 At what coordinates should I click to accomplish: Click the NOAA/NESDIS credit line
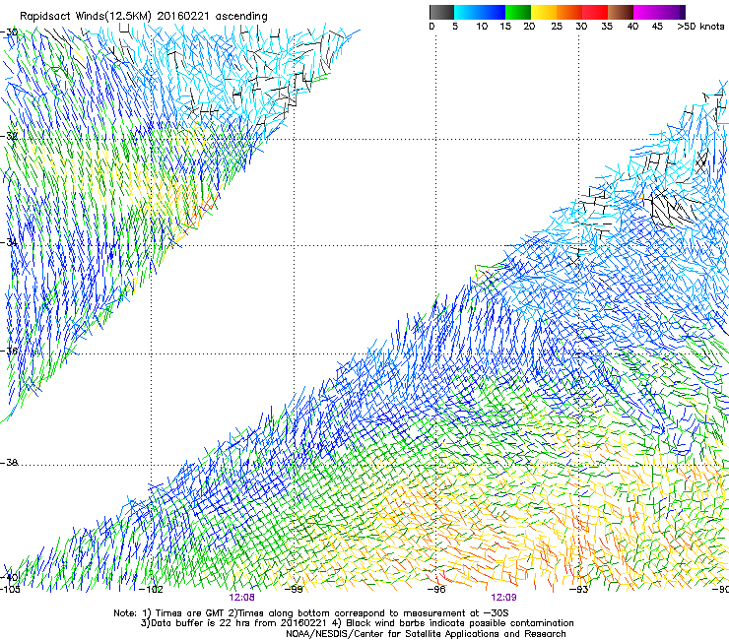[426, 634]
